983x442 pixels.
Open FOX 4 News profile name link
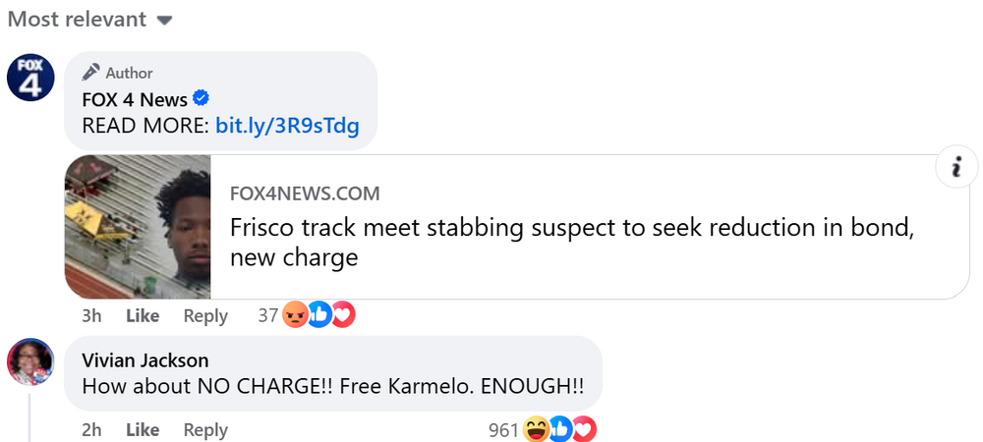[134, 99]
